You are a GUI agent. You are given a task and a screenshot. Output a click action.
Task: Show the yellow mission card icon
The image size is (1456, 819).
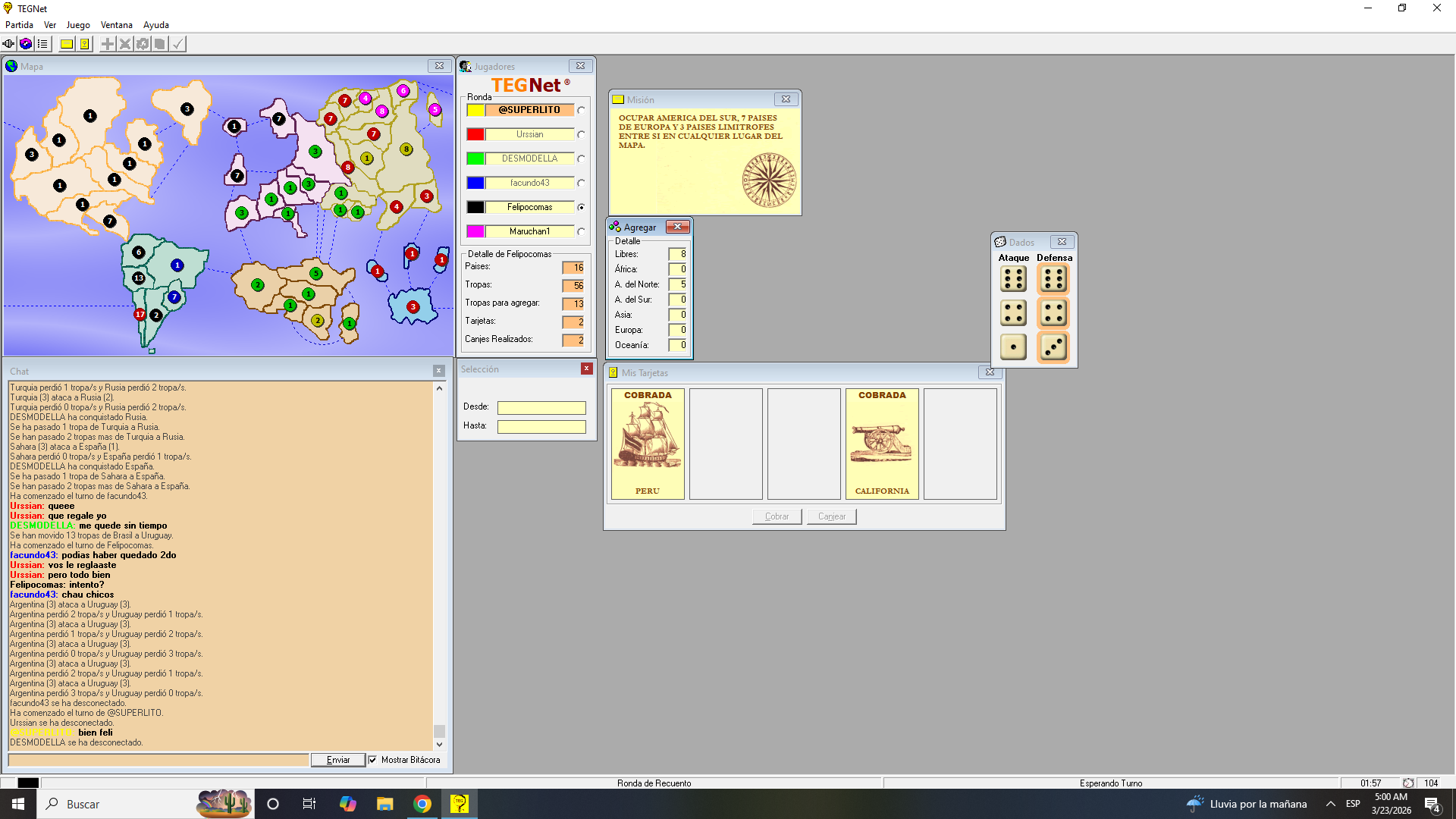coord(67,44)
